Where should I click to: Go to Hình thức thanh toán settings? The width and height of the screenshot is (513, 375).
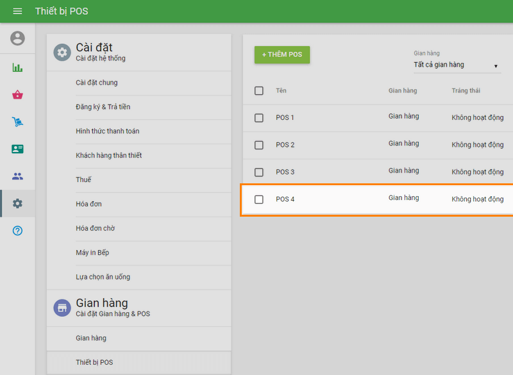108,131
